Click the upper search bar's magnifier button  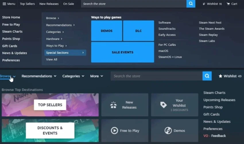191,4
